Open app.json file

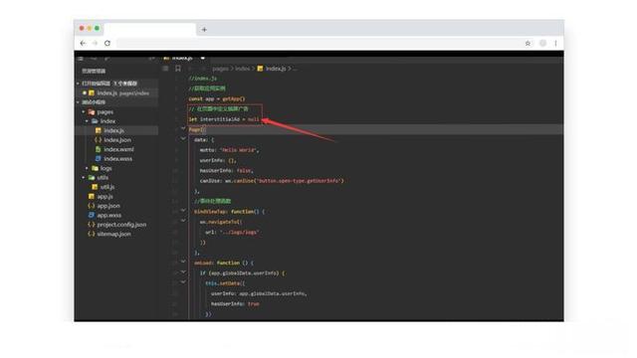(x=108, y=206)
